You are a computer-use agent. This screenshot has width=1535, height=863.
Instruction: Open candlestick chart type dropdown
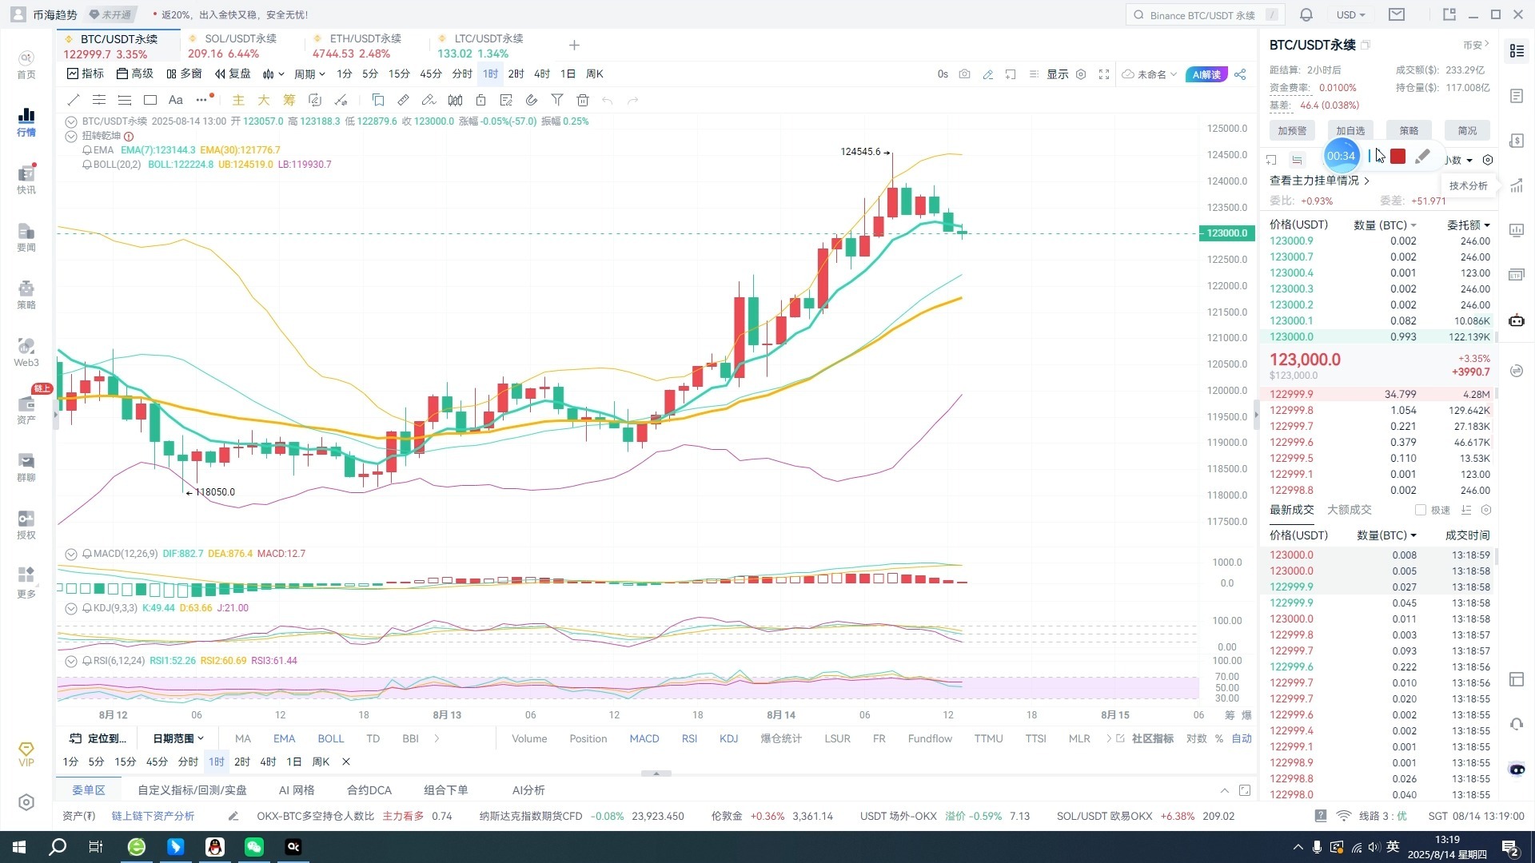point(273,74)
